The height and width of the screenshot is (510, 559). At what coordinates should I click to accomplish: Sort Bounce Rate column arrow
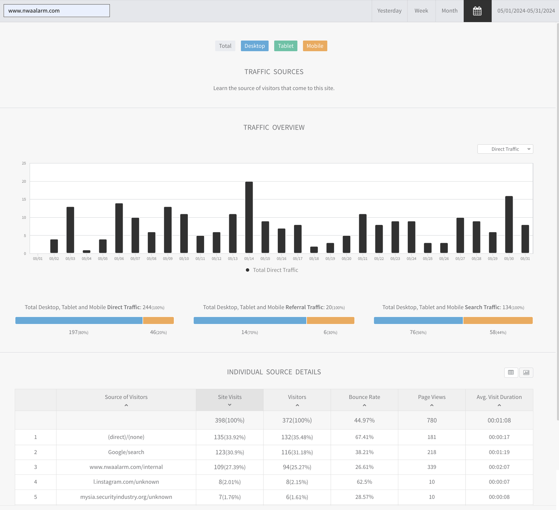coord(364,405)
